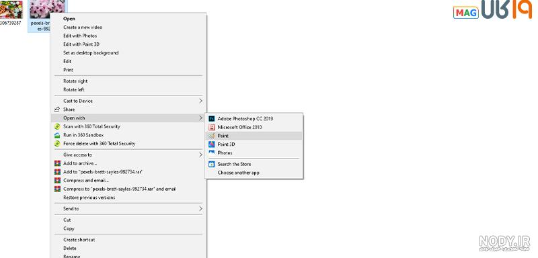Select Search the Store
Viewport: 538px width, 258px height.
(x=234, y=164)
